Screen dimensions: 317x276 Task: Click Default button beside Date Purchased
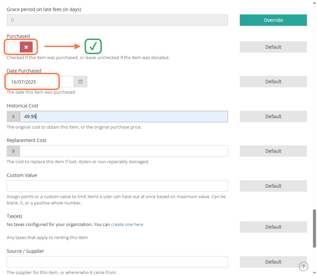tap(273, 82)
